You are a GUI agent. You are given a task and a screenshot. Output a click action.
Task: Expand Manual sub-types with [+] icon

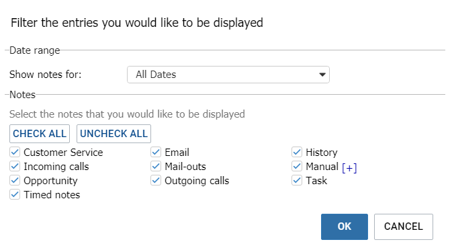point(349,167)
